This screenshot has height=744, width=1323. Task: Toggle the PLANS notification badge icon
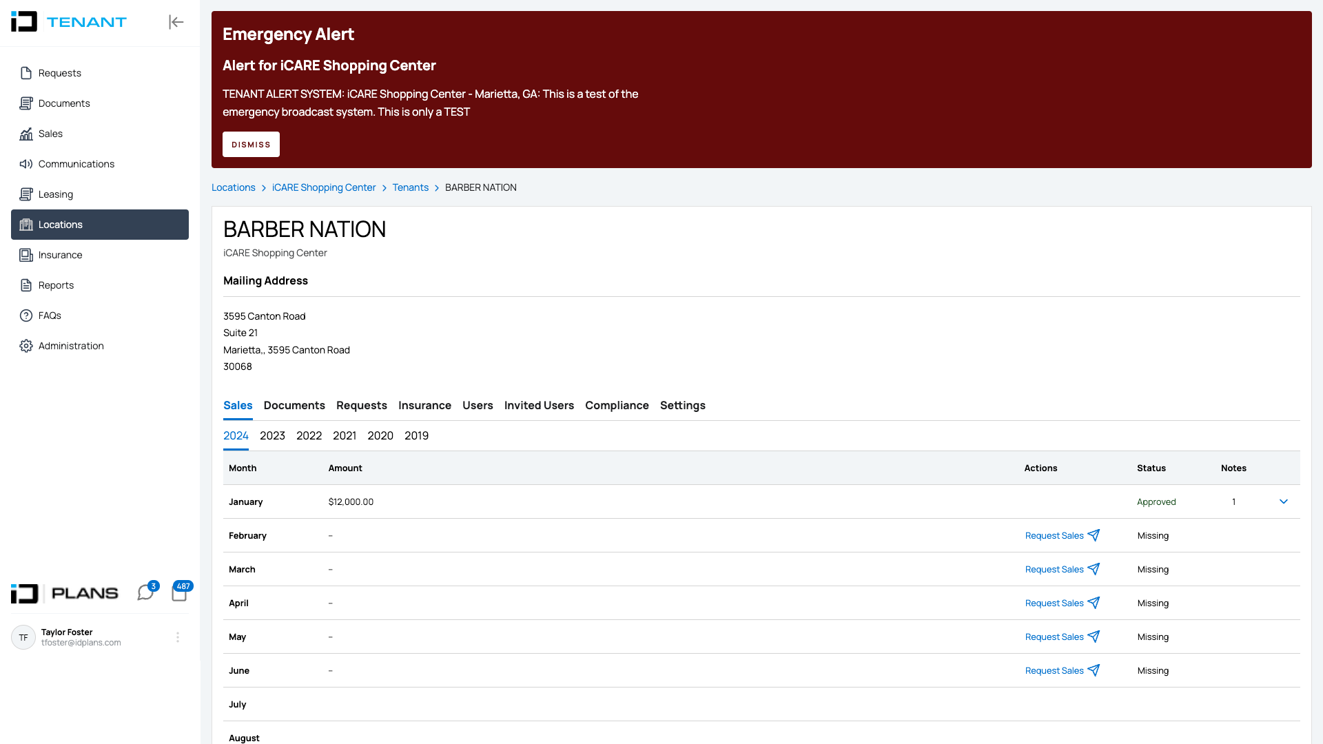click(179, 593)
